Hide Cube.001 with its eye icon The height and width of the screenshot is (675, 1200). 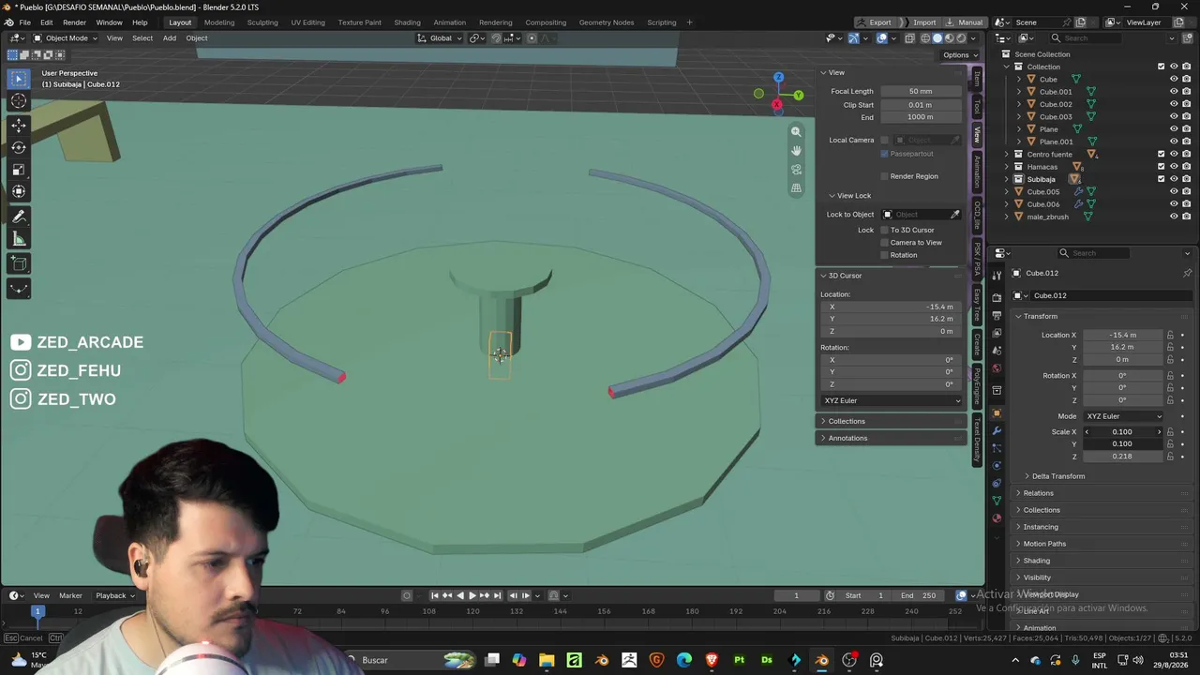(x=1174, y=92)
